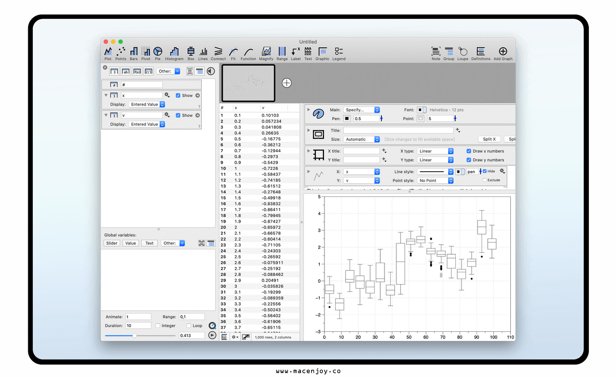The width and height of the screenshot is (616, 377).
Task: Click the 'v' column header in data table
Action: (x=263, y=108)
